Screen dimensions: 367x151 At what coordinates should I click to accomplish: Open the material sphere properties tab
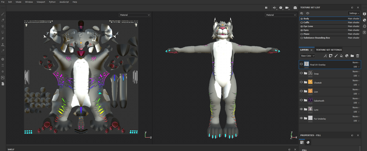308,142
